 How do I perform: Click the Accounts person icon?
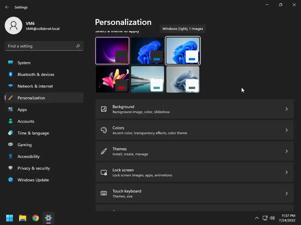[x=11, y=121]
